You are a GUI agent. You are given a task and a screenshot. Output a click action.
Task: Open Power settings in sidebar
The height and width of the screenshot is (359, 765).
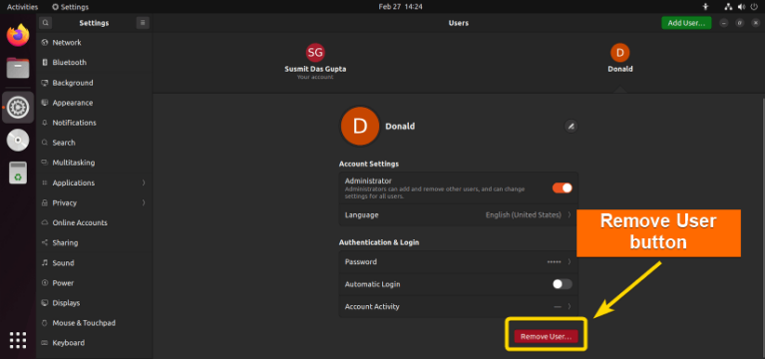point(94,283)
